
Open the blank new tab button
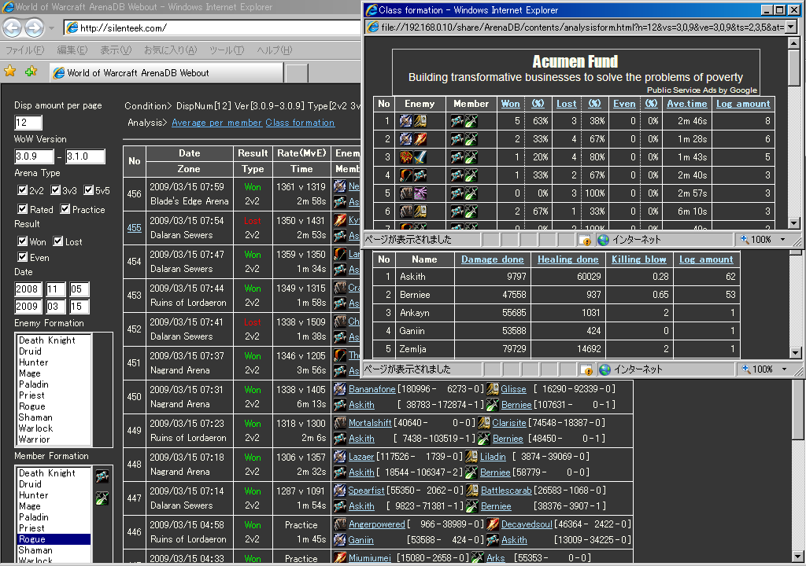(x=297, y=73)
